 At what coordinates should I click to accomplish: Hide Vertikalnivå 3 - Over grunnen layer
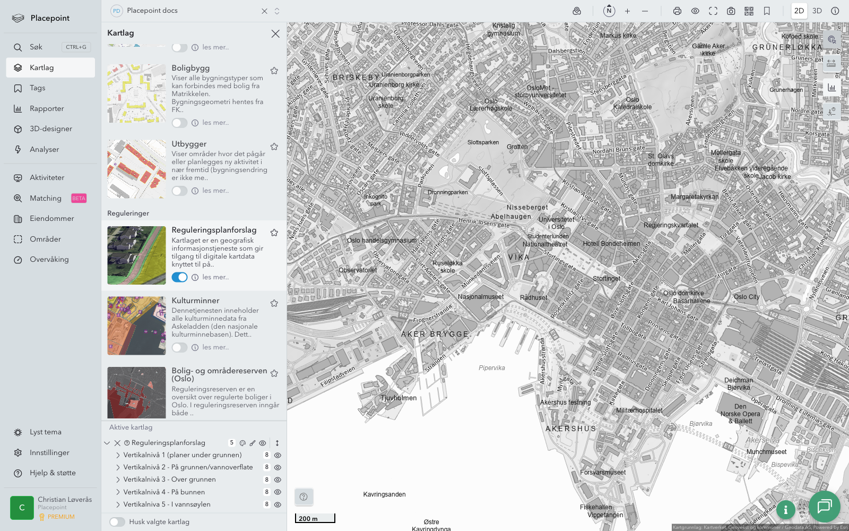pyautogui.click(x=278, y=479)
